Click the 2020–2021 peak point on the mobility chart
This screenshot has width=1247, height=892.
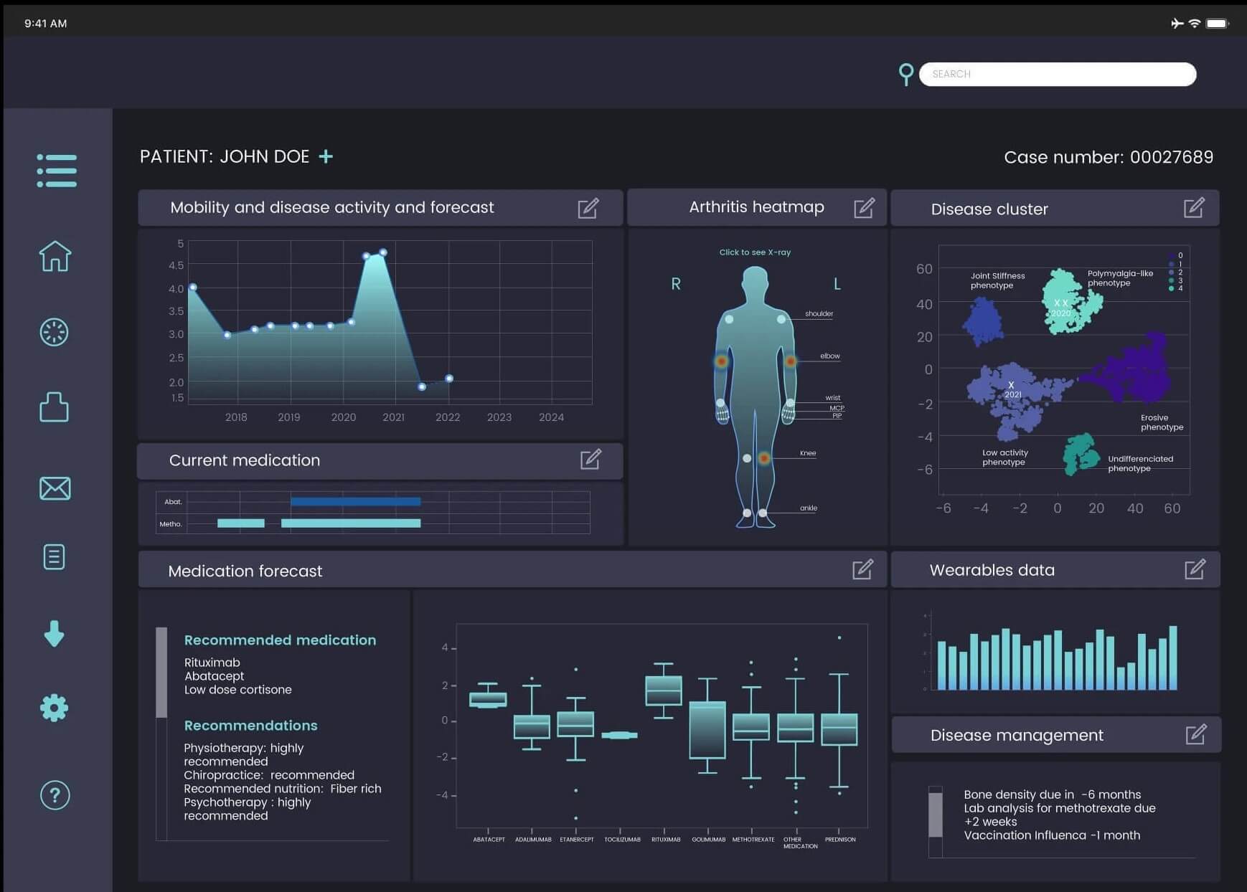click(x=383, y=252)
